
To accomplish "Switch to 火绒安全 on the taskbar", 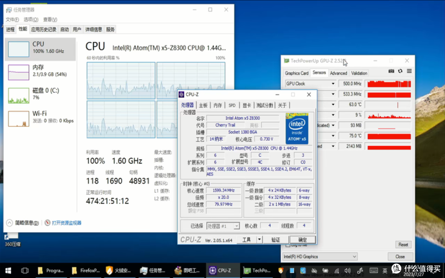I will click(118, 271).
